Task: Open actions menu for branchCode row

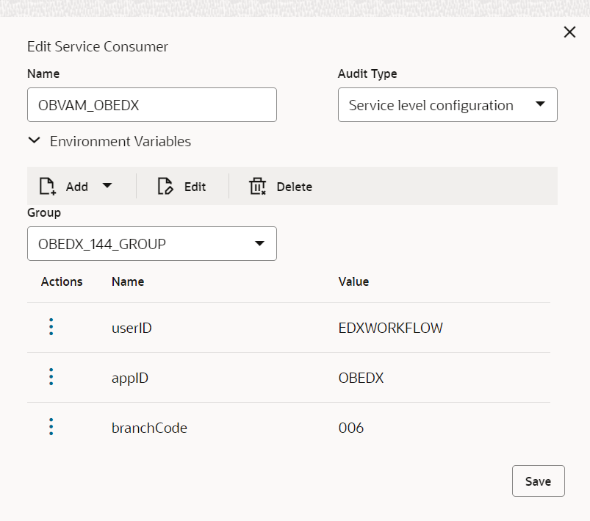Action: click(x=51, y=427)
